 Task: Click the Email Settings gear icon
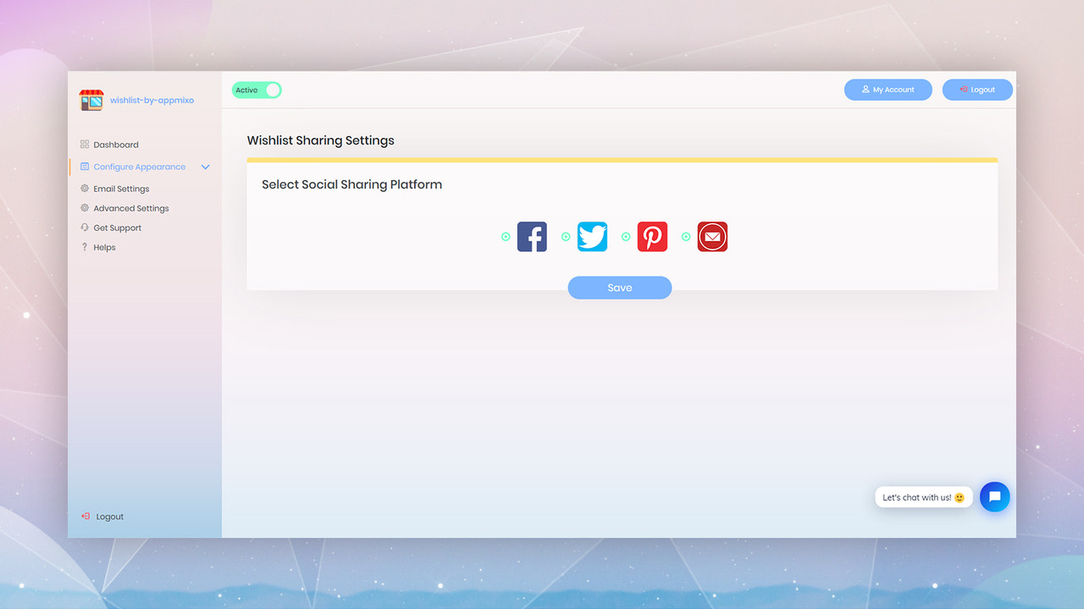[x=84, y=188]
